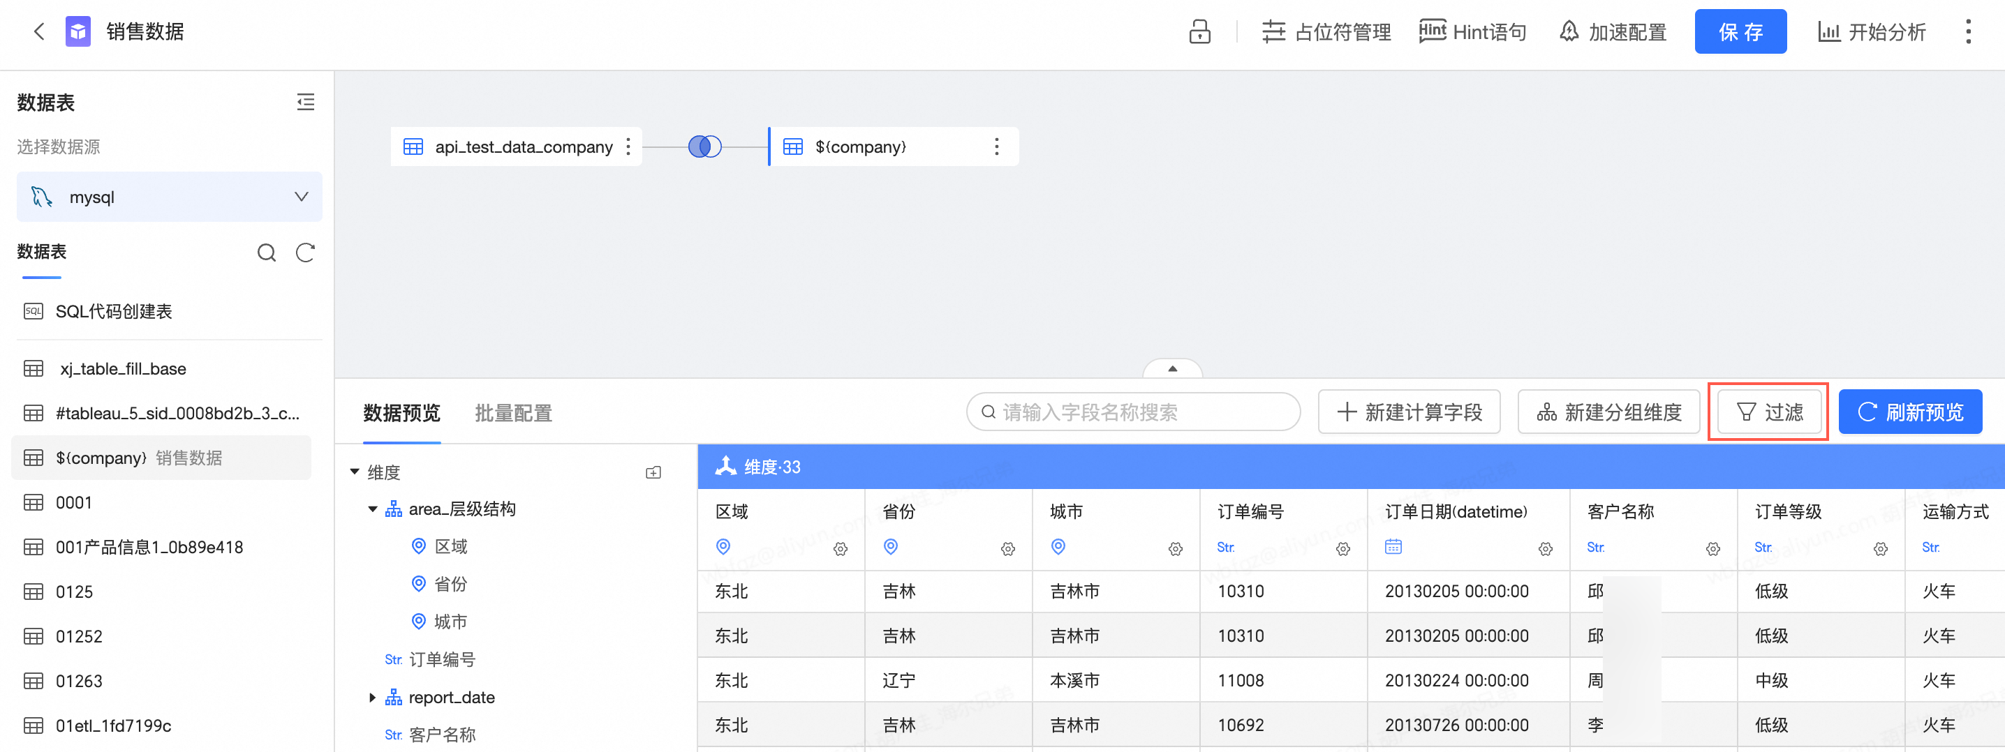Open settings gear for 省份 column

(1008, 549)
